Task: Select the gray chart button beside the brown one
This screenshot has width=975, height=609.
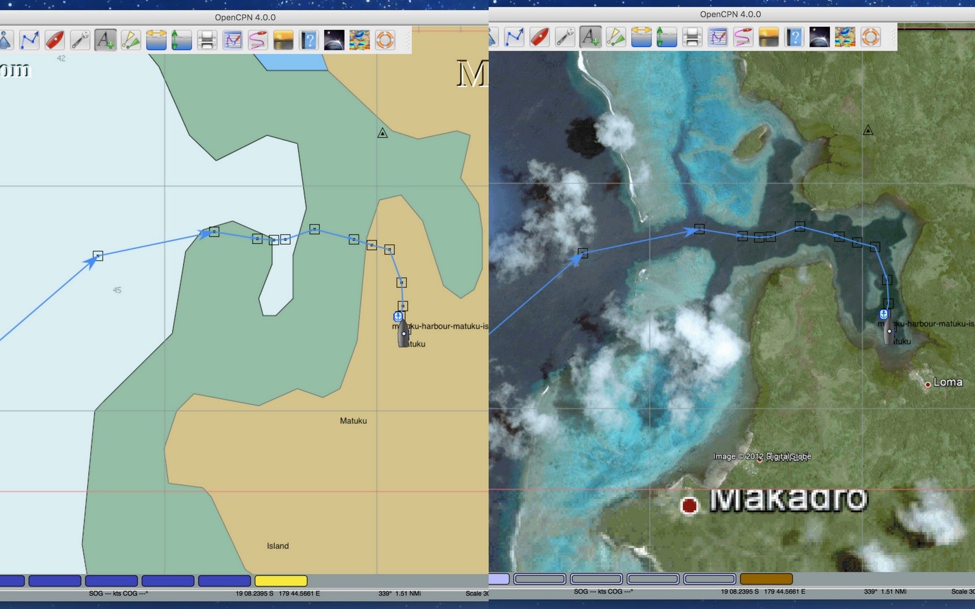Action: tap(709, 579)
